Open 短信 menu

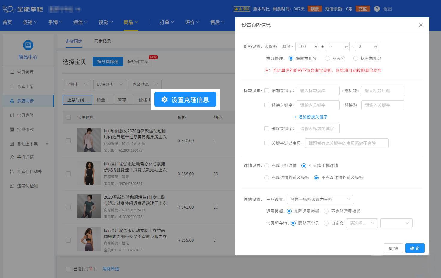point(80,22)
